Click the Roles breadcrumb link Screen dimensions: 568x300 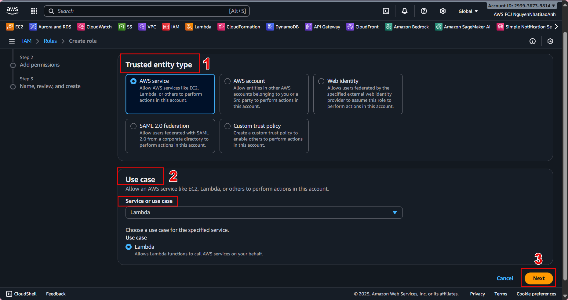tap(50, 41)
